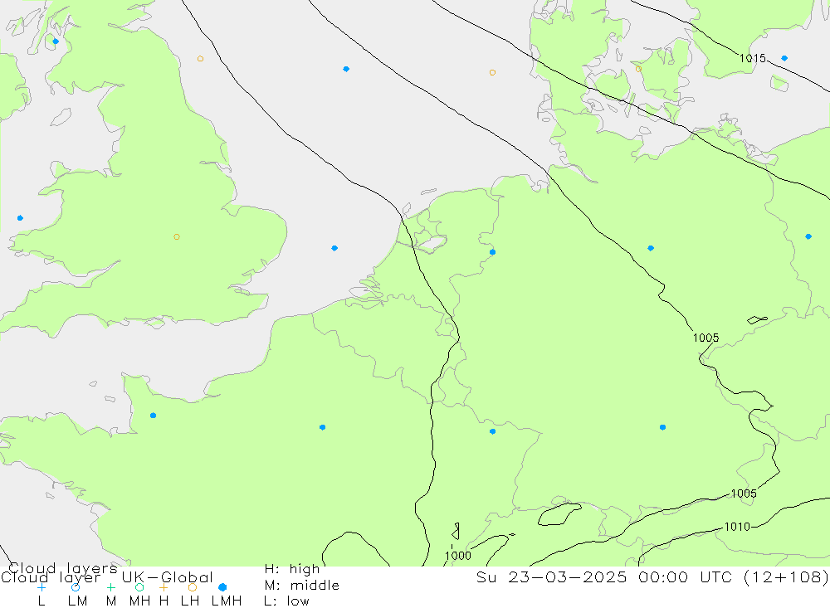830x608 pixels.
Task: Select the blue marker beside the 1015 label
Action: coord(784,58)
